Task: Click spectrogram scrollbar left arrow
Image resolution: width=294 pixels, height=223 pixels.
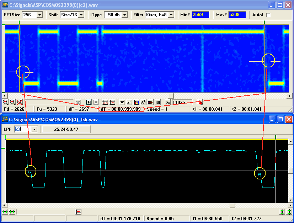Action: 5,96
